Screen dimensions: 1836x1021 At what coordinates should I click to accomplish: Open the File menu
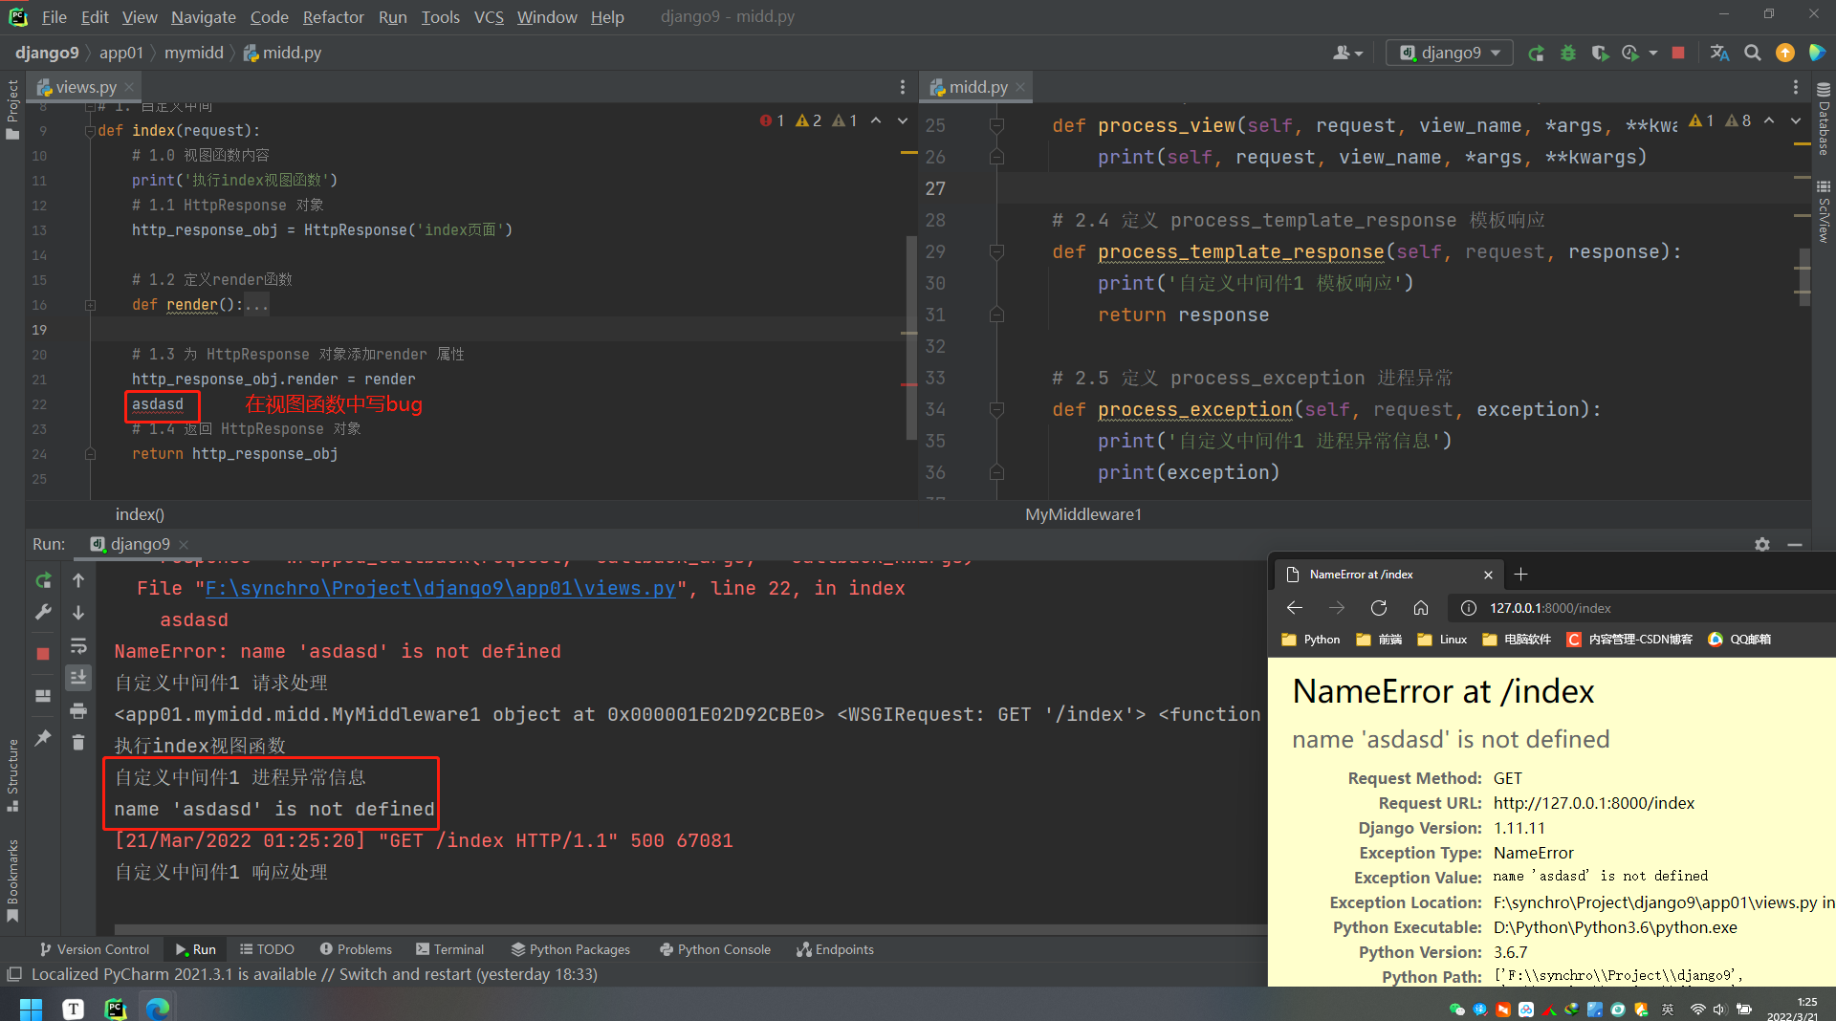[x=54, y=17]
